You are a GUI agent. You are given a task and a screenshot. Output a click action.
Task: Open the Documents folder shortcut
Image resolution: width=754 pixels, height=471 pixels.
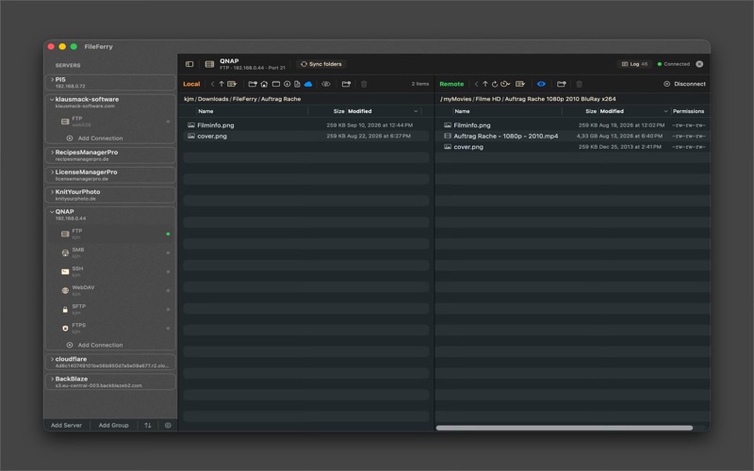(x=297, y=84)
